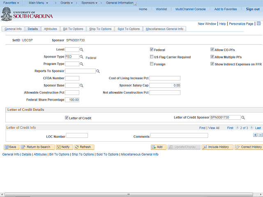This screenshot has height=197, width=263.
Task: Open Sponsor Base lookup magnifier
Action: (81, 85)
